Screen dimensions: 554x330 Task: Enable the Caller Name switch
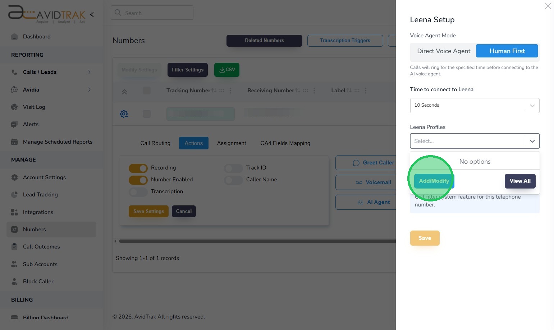[x=233, y=180]
